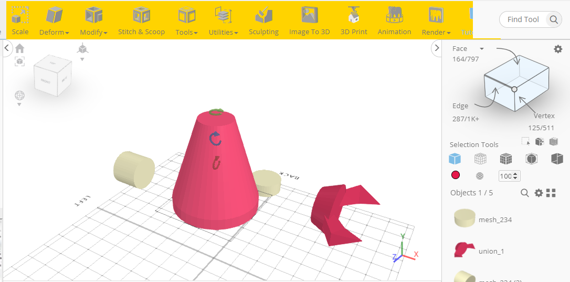Open Face selection mode dropdown arrow
Screen dimensions: 570x282
click(x=482, y=49)
